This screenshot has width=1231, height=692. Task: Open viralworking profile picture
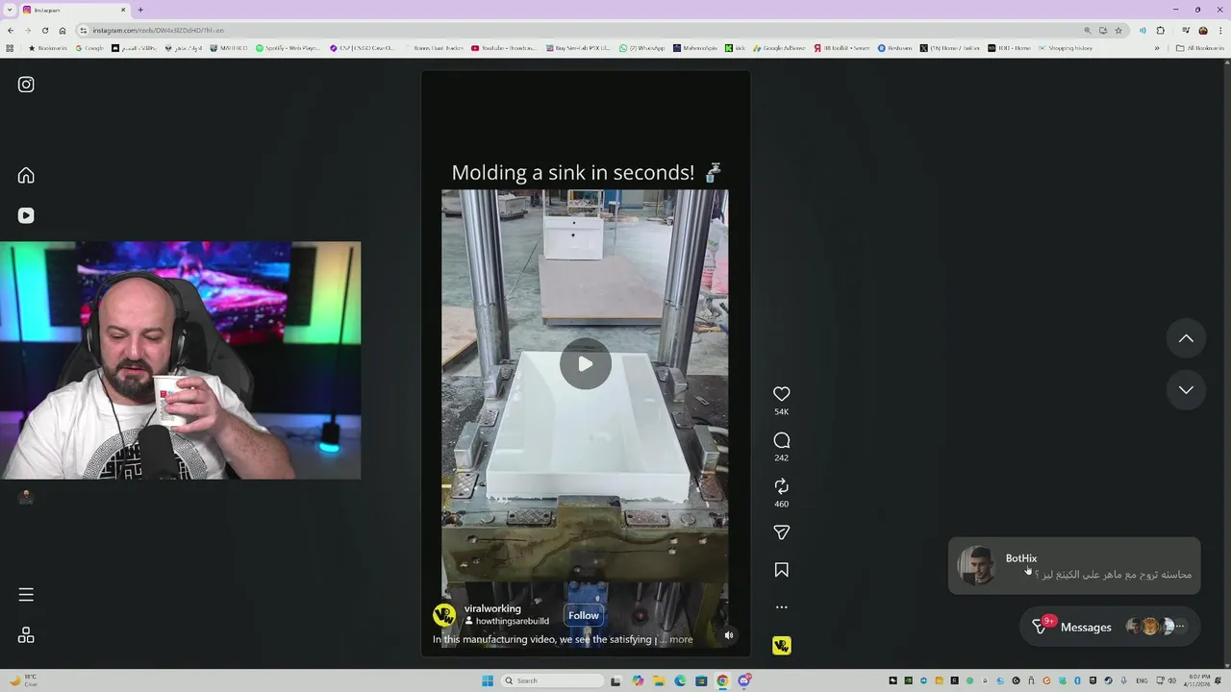(444, 615)
